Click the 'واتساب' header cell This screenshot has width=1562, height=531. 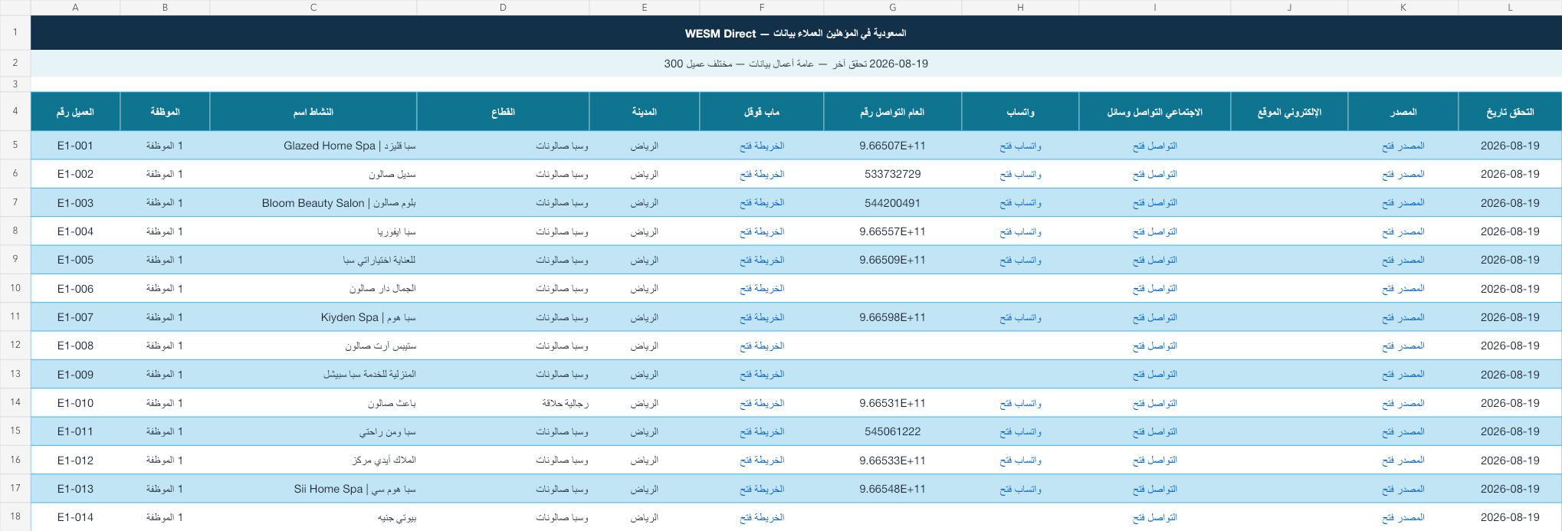pos(1020,112)
